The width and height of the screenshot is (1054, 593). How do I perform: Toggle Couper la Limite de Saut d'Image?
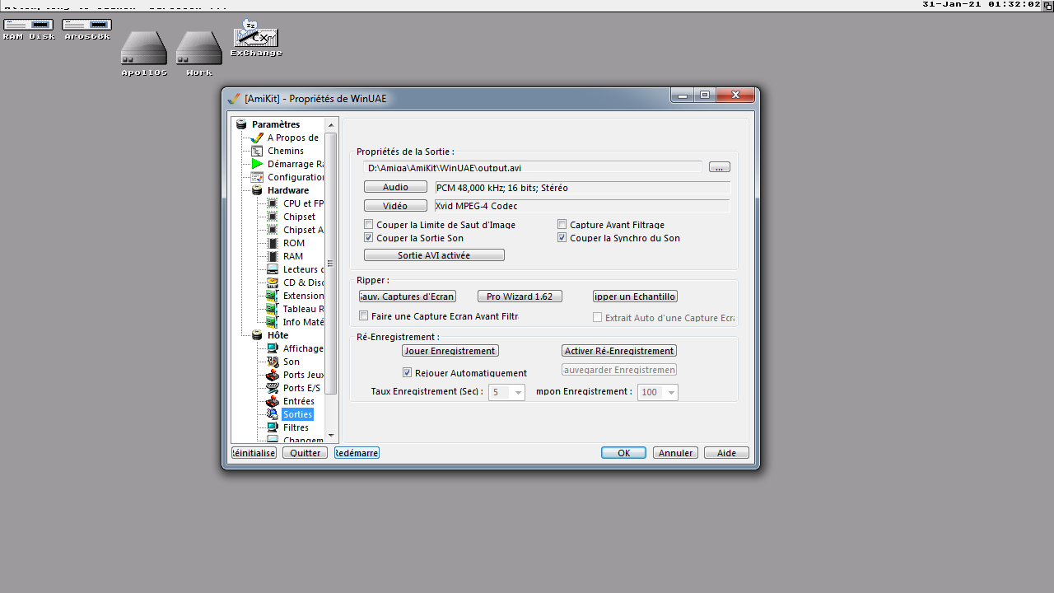pos(369,225)
